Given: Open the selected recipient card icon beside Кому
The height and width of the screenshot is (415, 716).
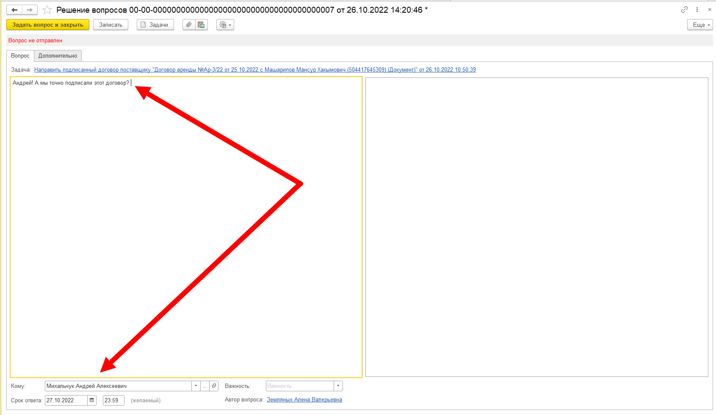Looking at the screenshot, I should (214, 386).
